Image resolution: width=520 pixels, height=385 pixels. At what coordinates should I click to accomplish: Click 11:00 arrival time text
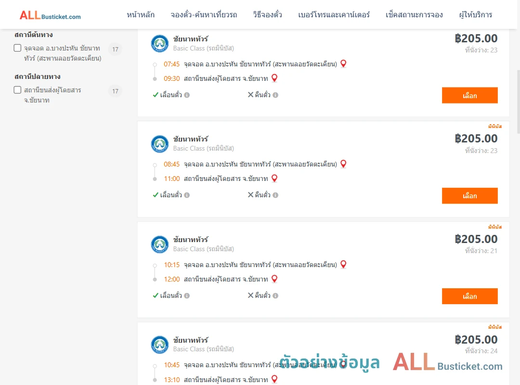172,179
